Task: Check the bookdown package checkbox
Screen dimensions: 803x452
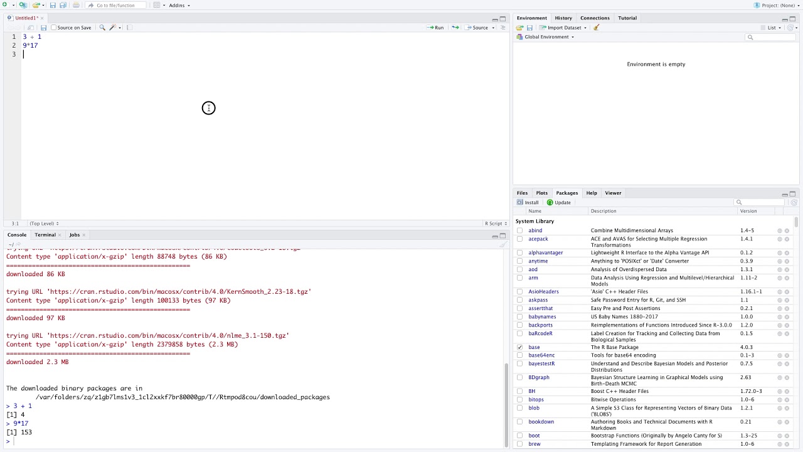Action: [519, 422]
